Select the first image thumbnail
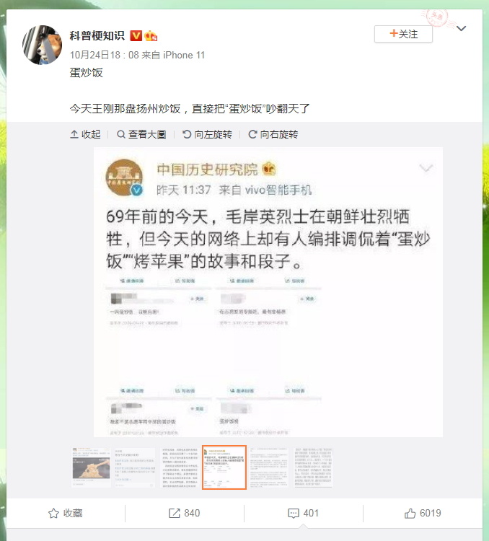Viewport: 489px width, 541px height. [x=91, y=467]
